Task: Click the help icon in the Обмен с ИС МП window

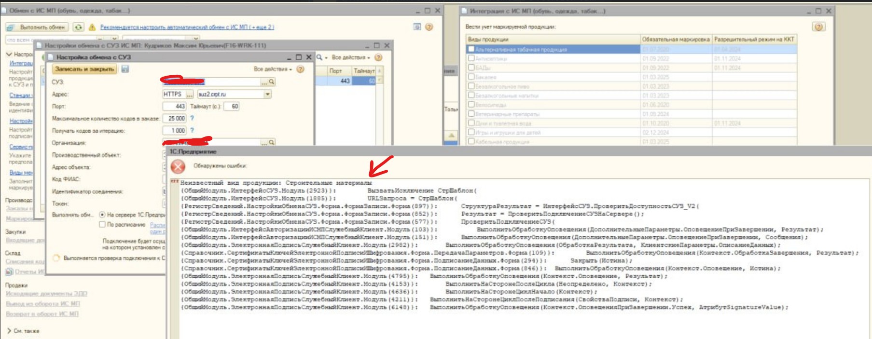Action: click(x=429, y=27)
